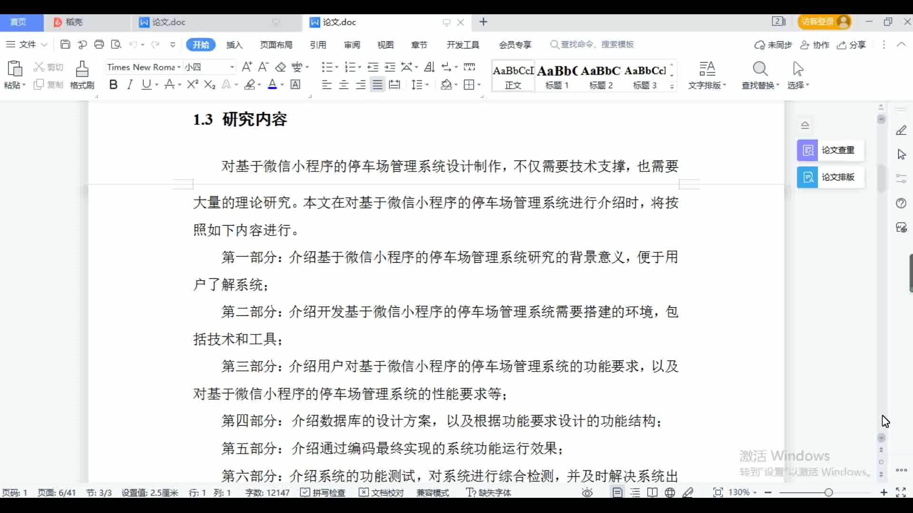The height and width of the screenshot is (513, 913).
Task: Apply Italic formatting
Action: tap(129, 85)
